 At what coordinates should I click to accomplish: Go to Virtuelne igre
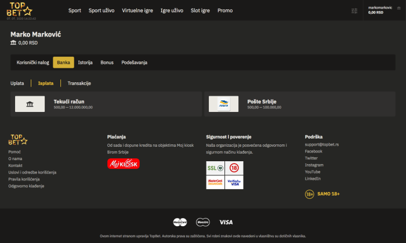(x=137, y=10)
